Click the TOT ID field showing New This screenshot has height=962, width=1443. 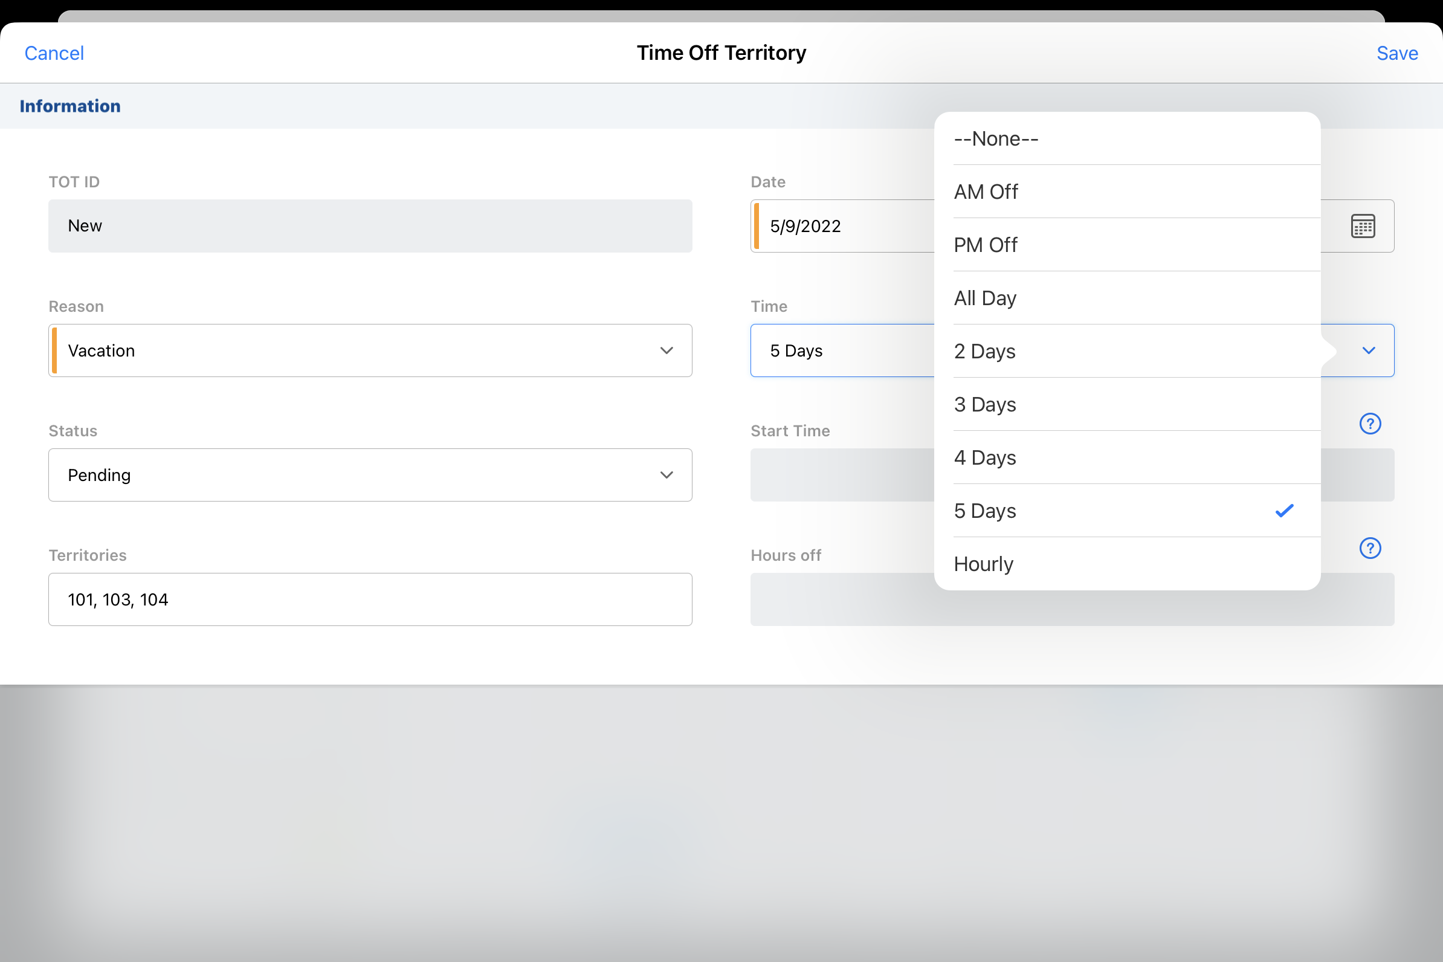tap(370, 226)
